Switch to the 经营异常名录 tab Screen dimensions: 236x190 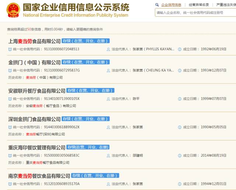click(199, 5)
